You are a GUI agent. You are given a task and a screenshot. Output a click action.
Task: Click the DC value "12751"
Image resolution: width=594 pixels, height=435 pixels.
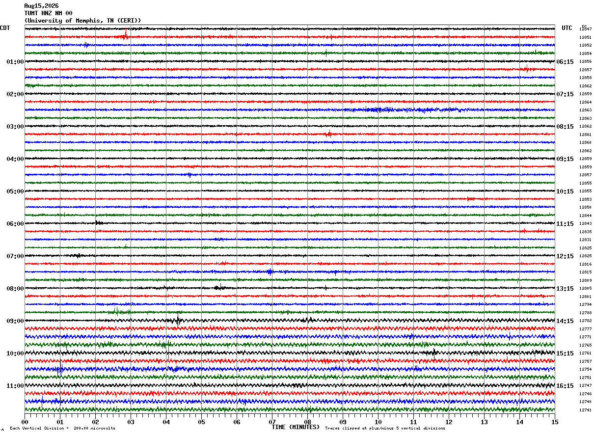[x=585, y=378]
